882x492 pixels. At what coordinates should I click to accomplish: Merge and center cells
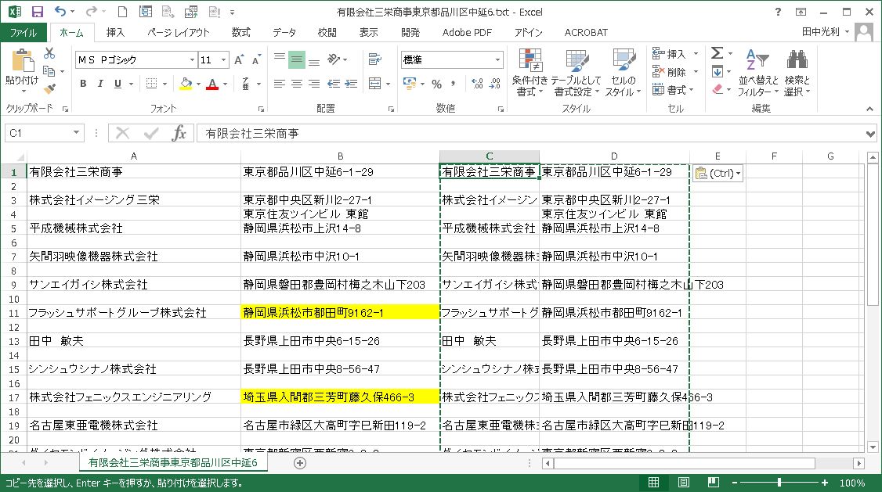click(x=374, y=84)
